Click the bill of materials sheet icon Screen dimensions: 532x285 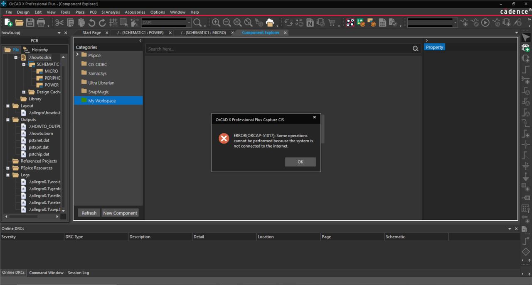(382, 22)
